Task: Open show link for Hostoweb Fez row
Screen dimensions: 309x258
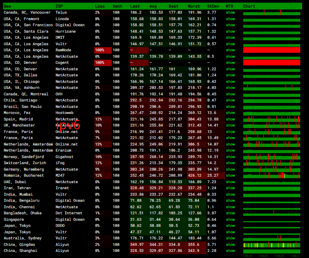Action: [230, 112]
